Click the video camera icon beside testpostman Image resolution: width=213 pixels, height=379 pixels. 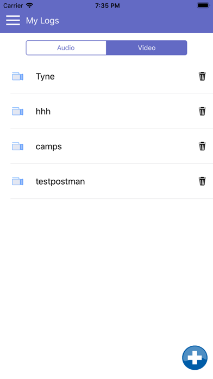[17, 181]
